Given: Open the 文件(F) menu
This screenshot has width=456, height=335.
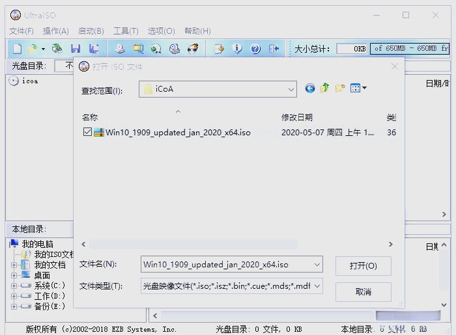Looking at the screenshot, I should (21, 31).
